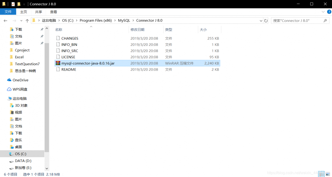Open the 音乐 folder icon

tap(12, 140)
